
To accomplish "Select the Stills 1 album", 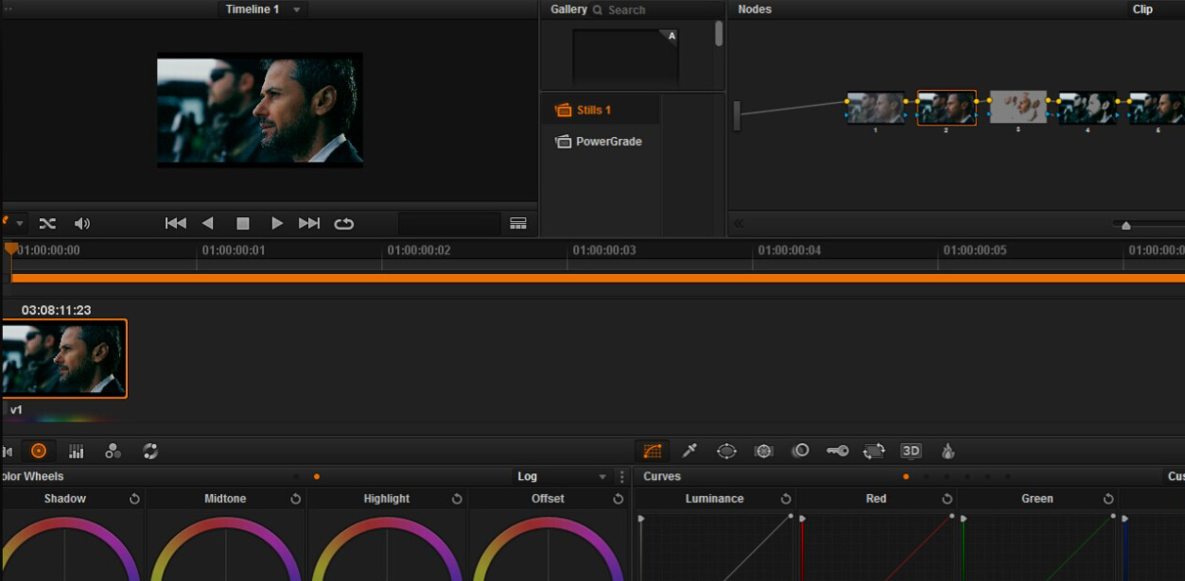I will pos(594,111).
